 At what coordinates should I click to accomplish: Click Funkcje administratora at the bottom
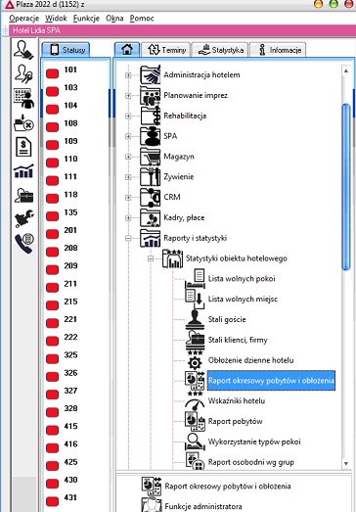[203, 506]
